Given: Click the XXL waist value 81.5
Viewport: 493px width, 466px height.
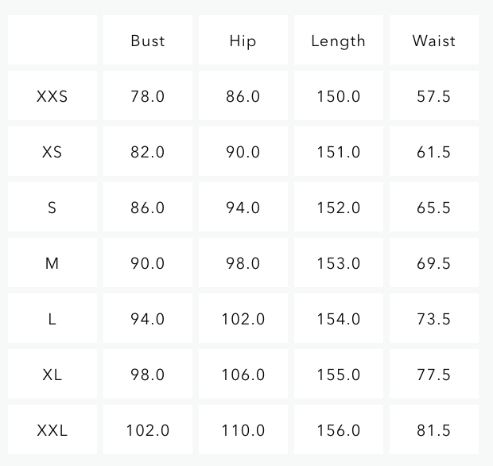Looking at the screenshot, I should click(433, 430).
